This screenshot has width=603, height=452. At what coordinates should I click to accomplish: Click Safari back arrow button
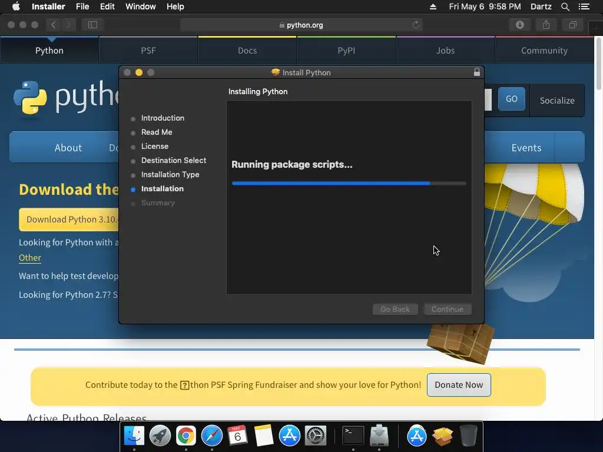54,25
